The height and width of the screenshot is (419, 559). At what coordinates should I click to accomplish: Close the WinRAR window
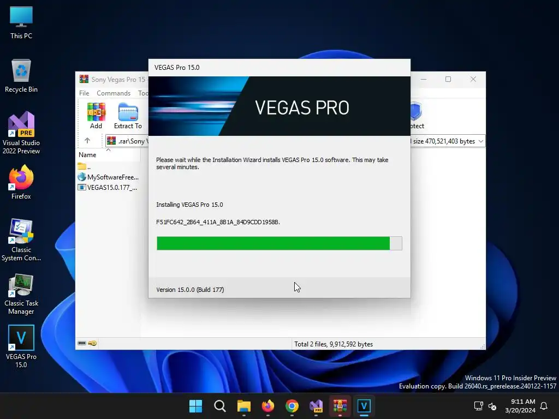tap(473, 79)
